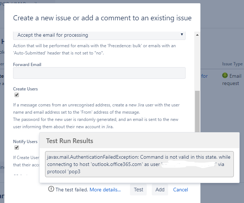Click the 'Issue Type' column header in background
Image resolution: width=244 pixels, height=203 pixels.
(232, 64)
